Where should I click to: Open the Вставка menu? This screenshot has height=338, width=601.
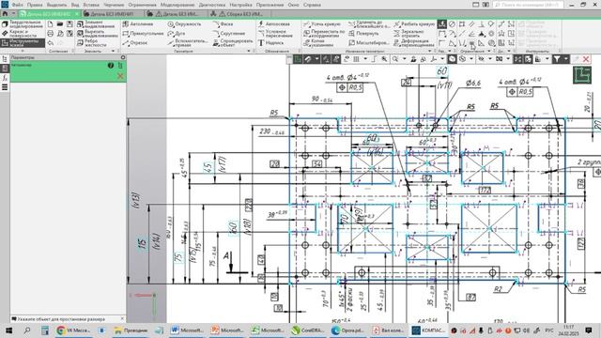click(91, 5)
